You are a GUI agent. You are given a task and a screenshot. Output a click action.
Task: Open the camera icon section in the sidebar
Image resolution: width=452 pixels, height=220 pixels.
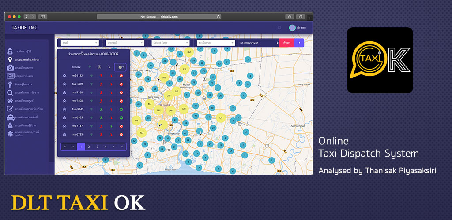[10, 68]
